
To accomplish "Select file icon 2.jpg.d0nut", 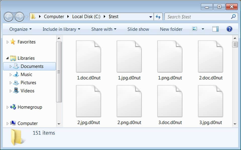I will pyautogui.click(x=88, y=101).
